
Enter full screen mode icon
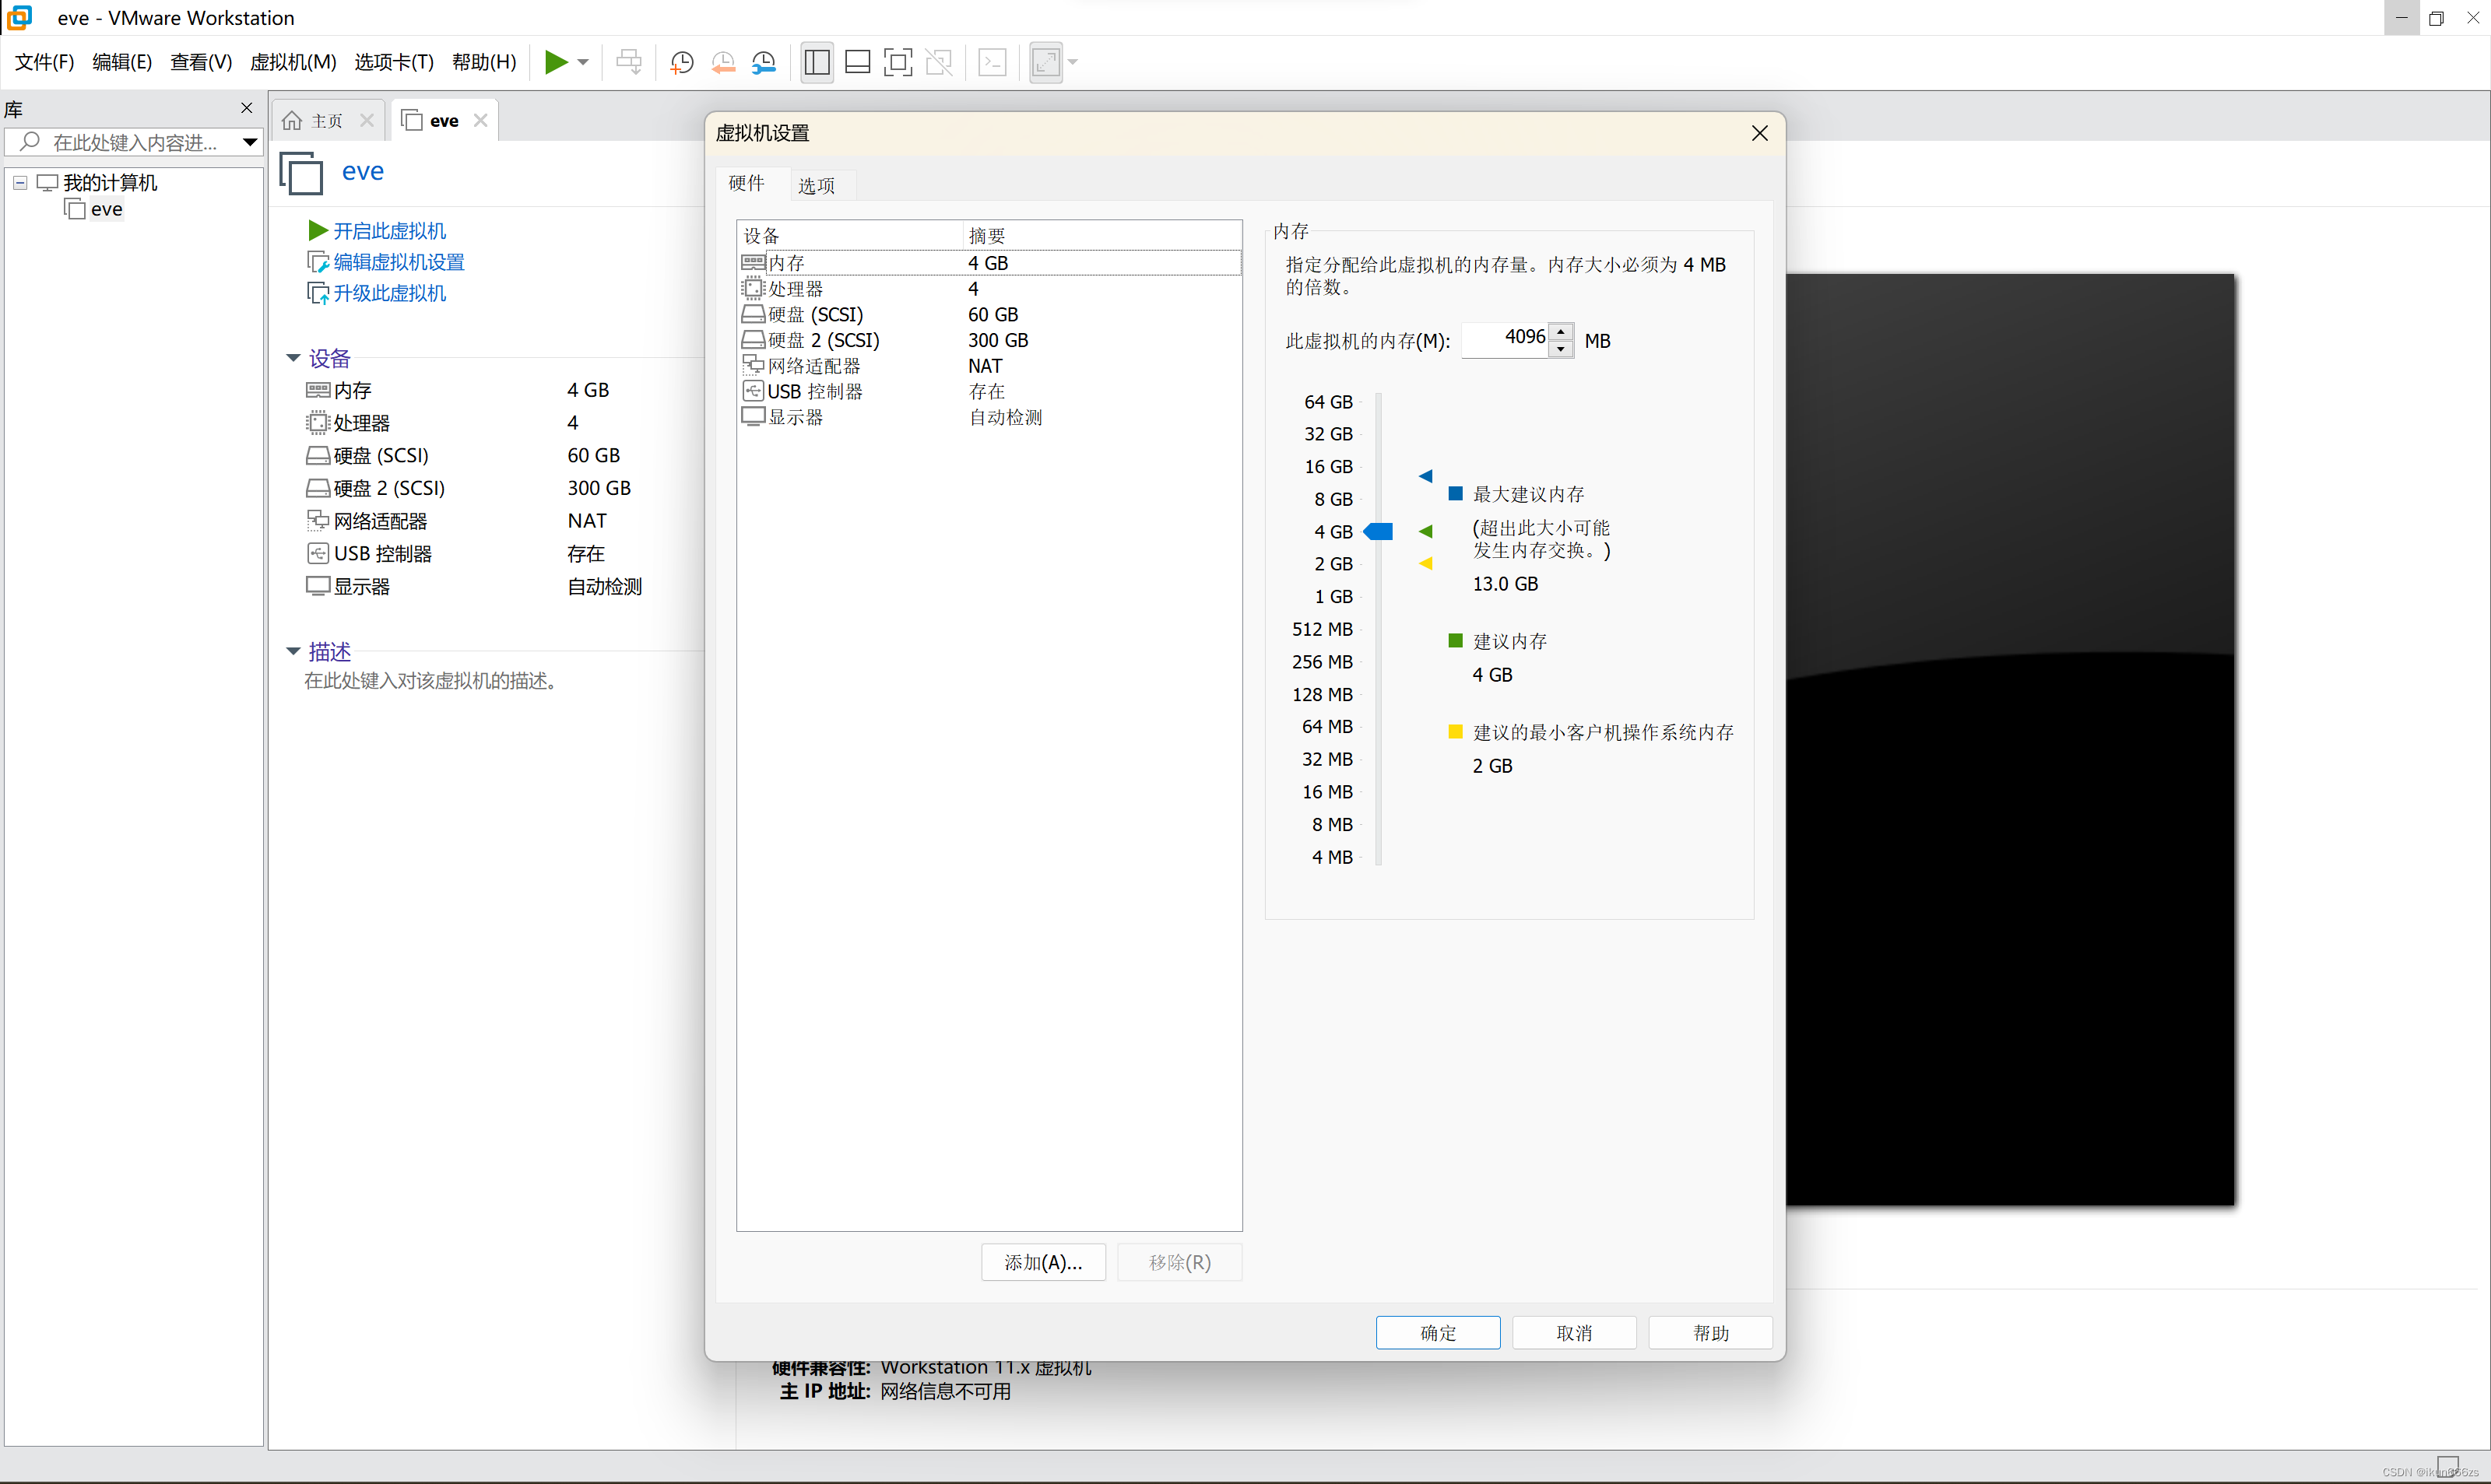click(x=897, y=62)
